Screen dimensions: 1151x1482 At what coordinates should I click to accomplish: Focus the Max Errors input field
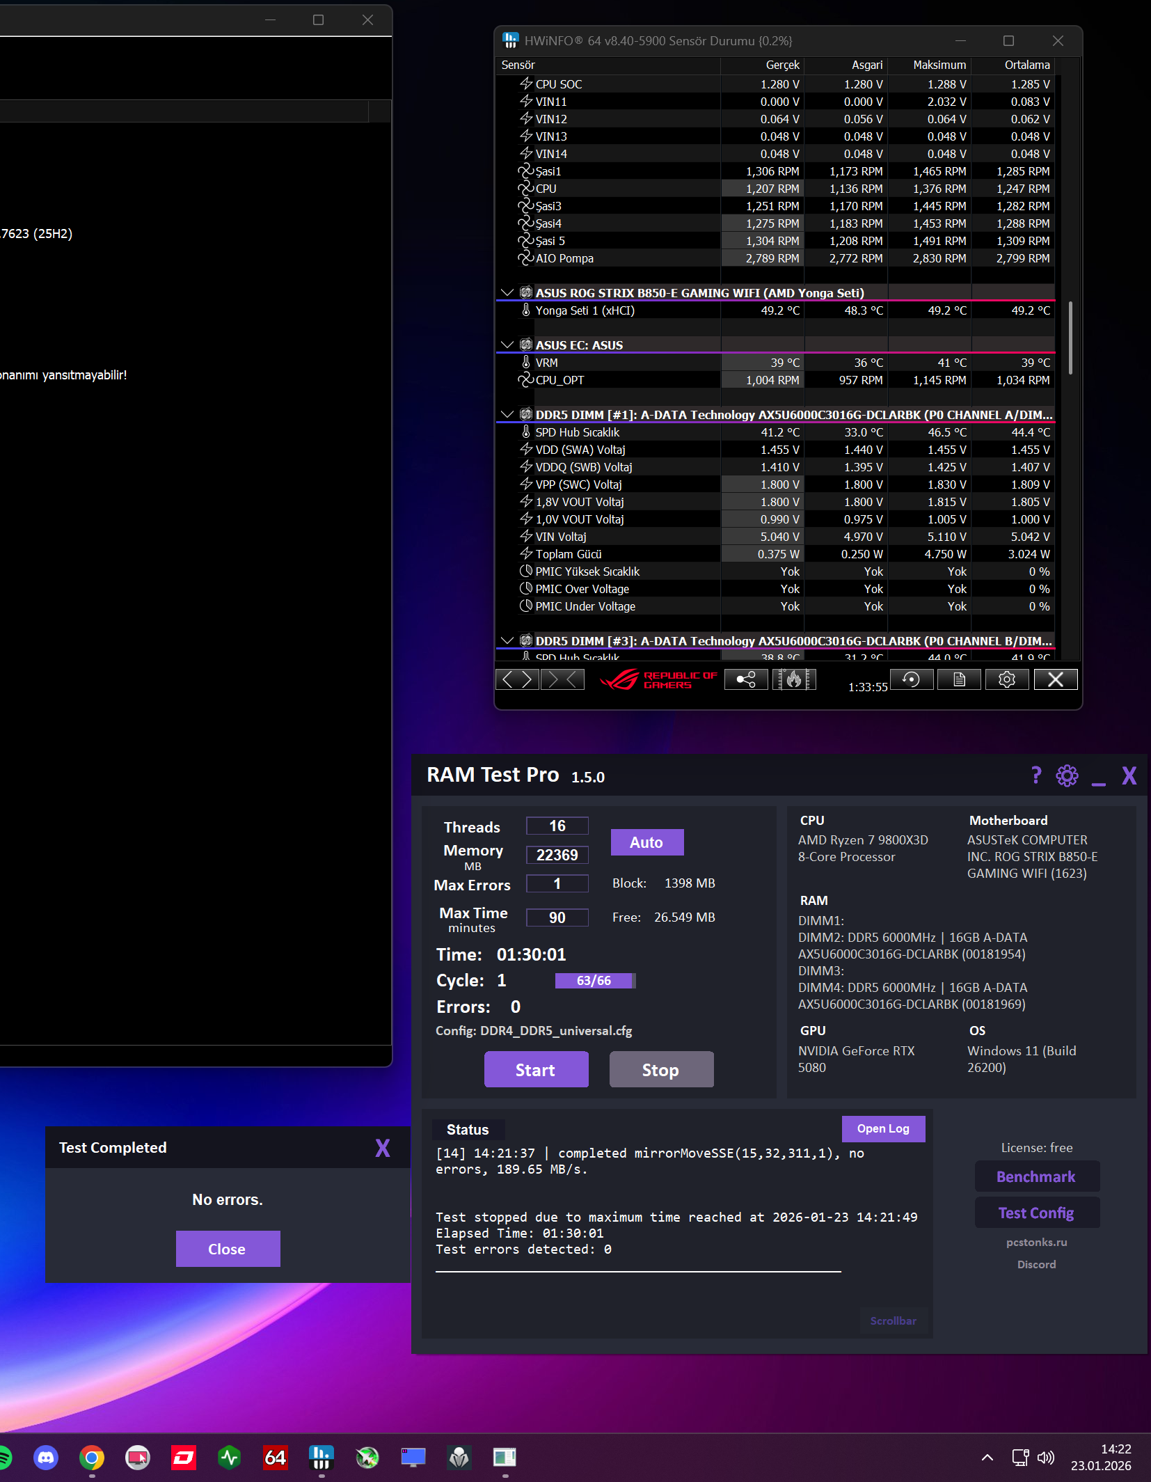[x=557, y=884]
